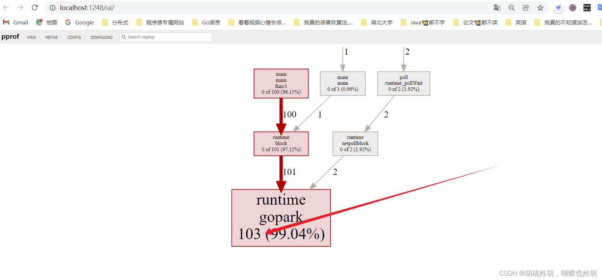Select the main main 0 of 1 node
The width and height of the screenshot is (602, 280).
343,83
